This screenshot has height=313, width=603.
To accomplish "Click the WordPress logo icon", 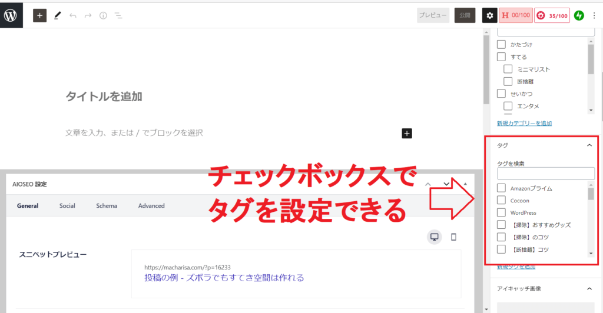I will (11, 15).
